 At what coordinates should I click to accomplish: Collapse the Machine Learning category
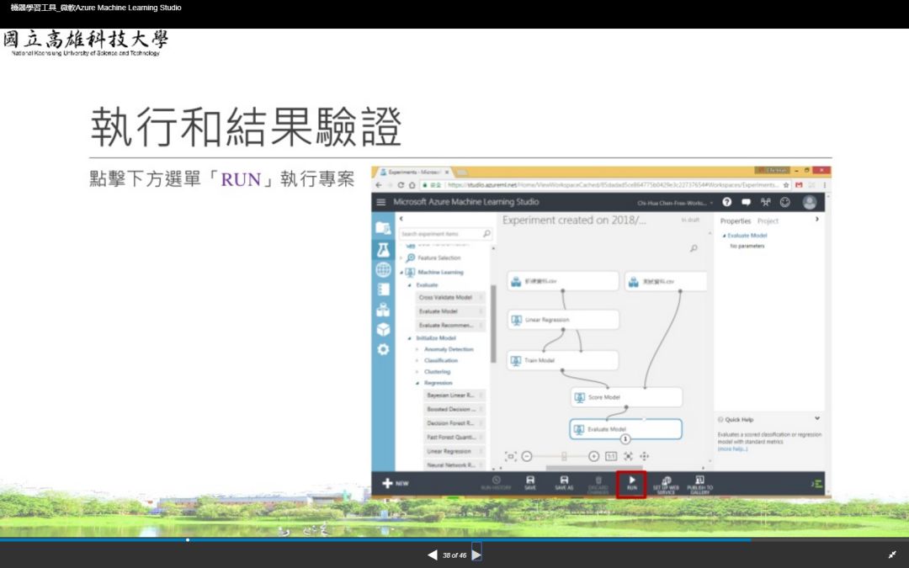tap(401, 272)
